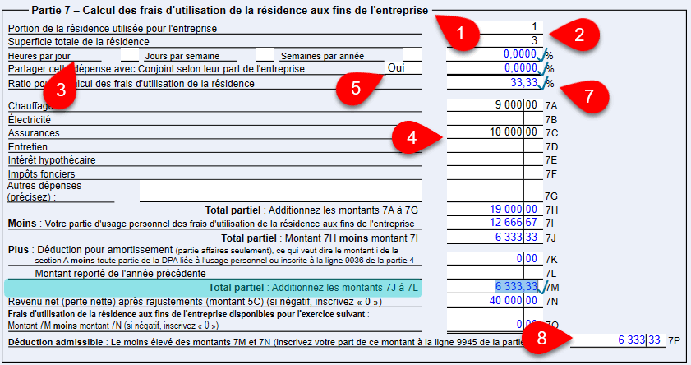Click the override checkmark beside second 0,0000 %

pos(542,69)
